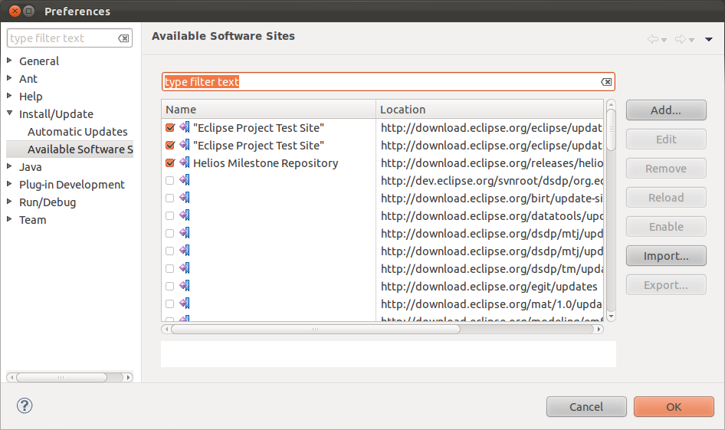Open the back history dropdown arrow
725x430 pixels.
click(x=664, y=40)
